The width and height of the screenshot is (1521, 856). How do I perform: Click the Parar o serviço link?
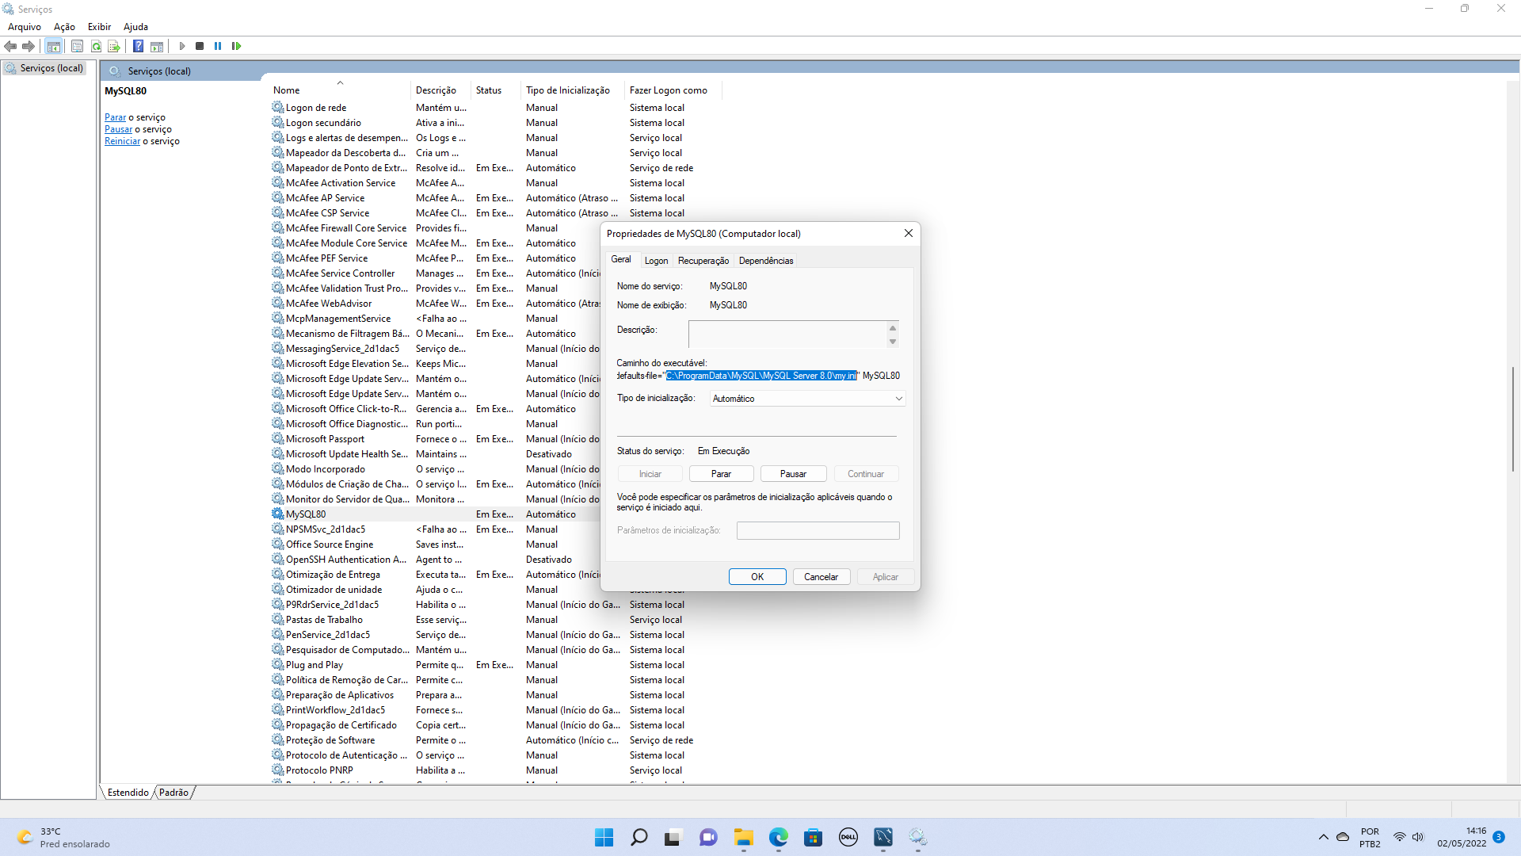[x=115, y=117]
